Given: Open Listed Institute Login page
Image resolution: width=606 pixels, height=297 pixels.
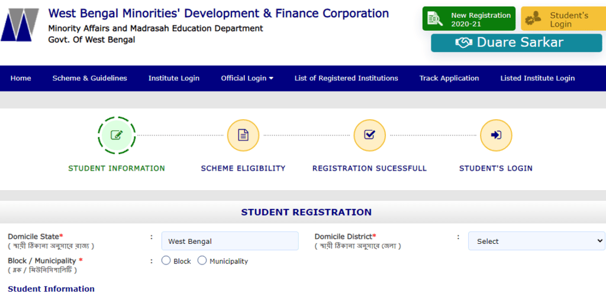Looking at the screenshot, I should click(x=537, y=79).
